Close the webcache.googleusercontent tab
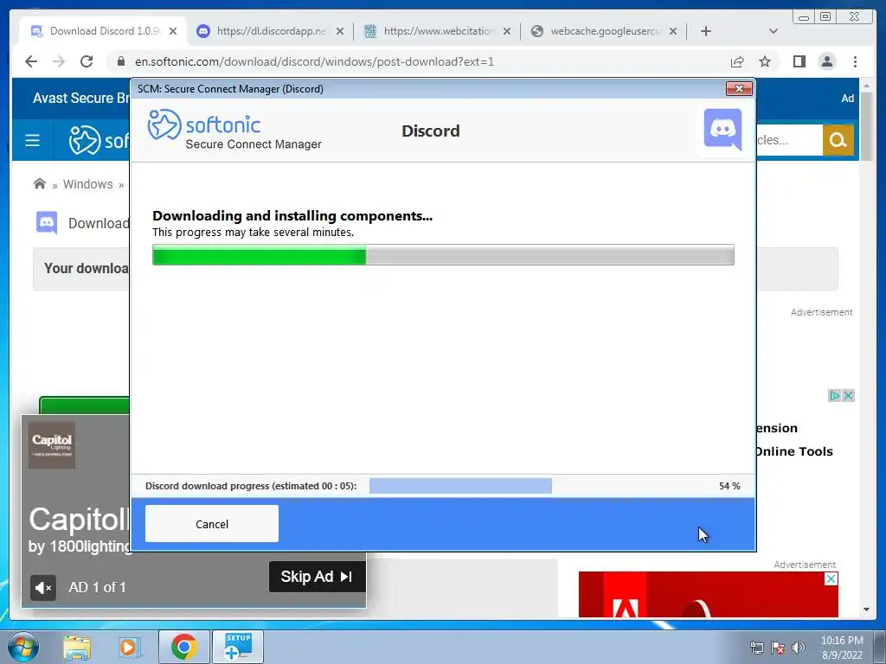Screen dimensions: 886x664 click(673, 31)
